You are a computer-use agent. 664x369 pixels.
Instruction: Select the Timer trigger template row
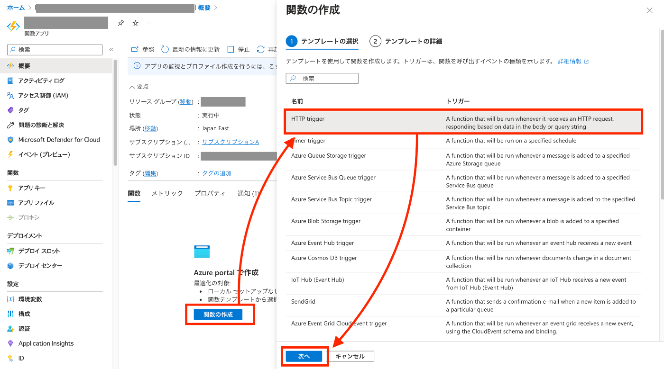(x=463, y=141)
